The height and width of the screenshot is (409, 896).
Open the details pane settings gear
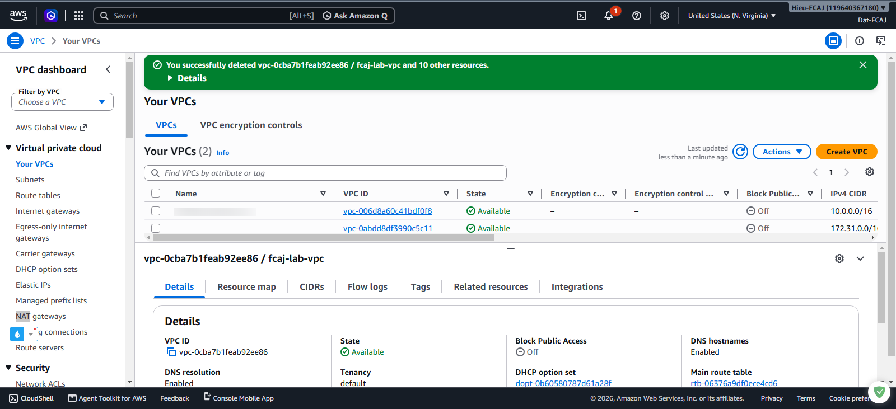click(x=839, y=258)
